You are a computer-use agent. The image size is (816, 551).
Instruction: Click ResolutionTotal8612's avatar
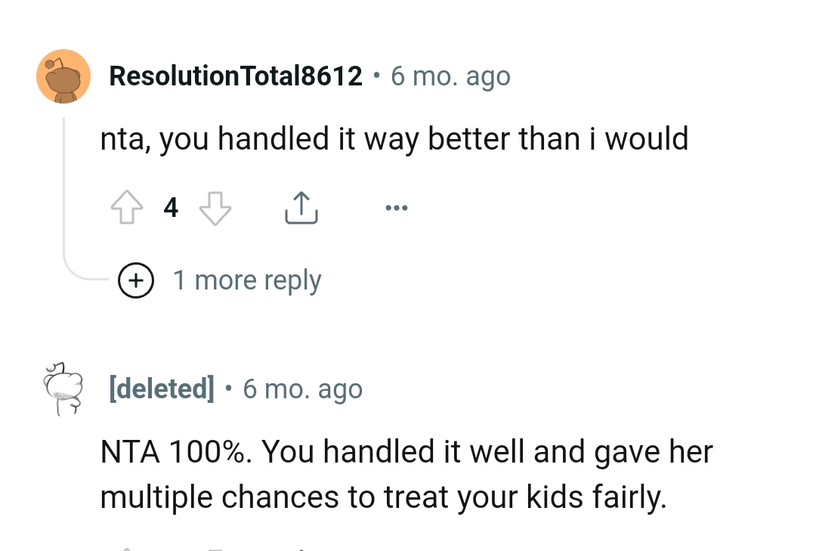(x=63, y=76)
